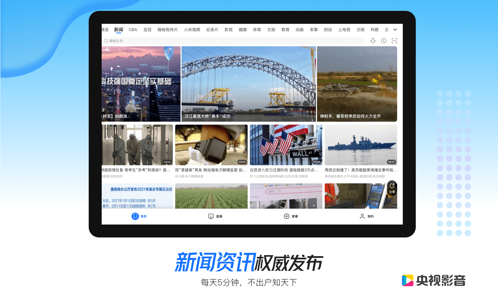The height and width of the screenshot is (298, 498).
Task: Switch to the CBA tab
Action: (133, 29)
